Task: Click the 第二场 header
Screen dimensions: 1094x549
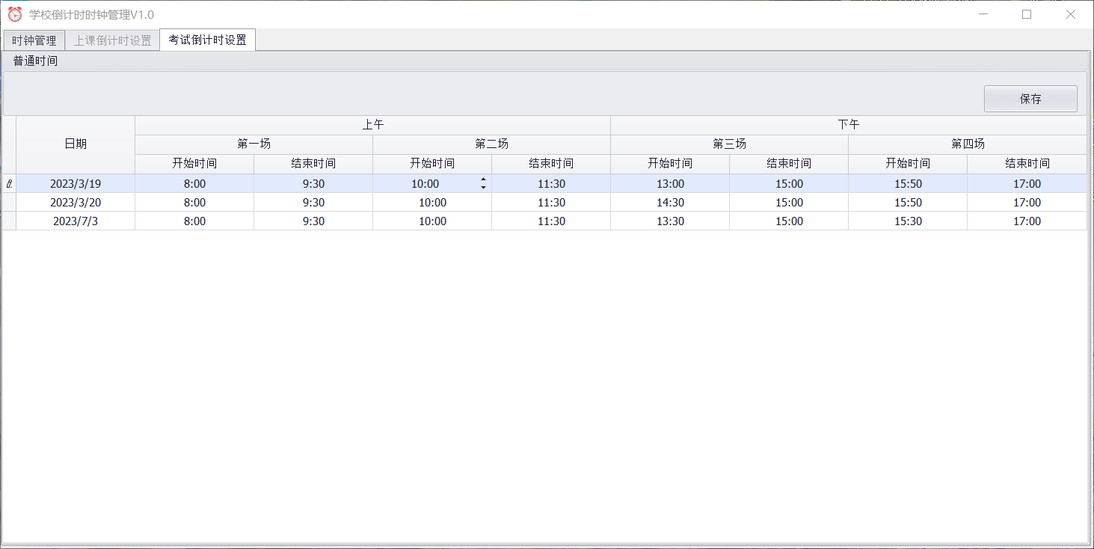Action: [x=491, y=144]
